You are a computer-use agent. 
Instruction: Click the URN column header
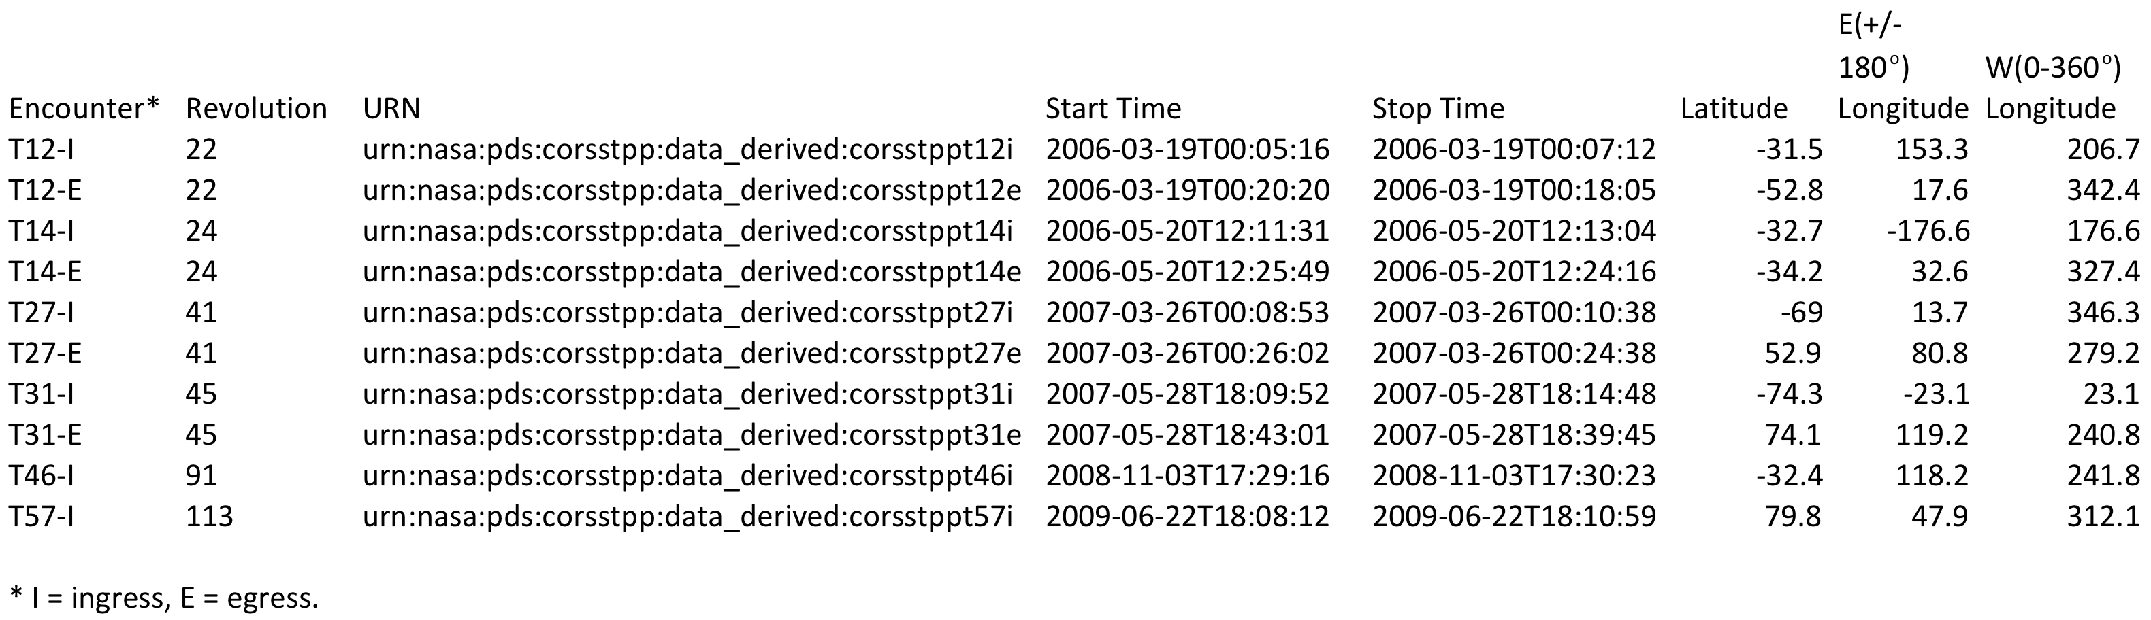tap(391, 109)
